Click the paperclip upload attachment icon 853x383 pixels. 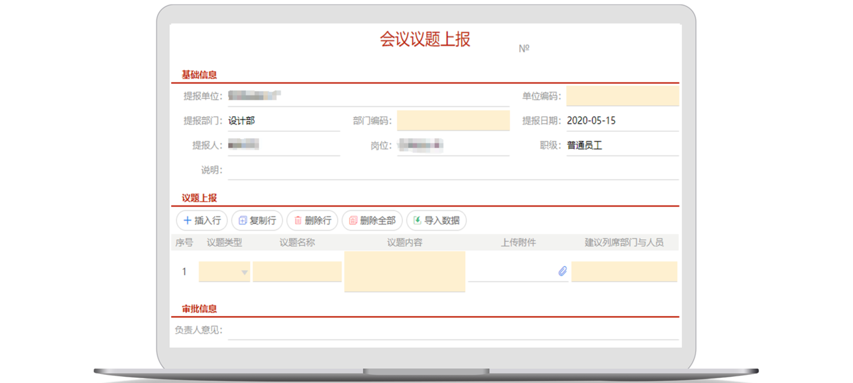(x=562, y=271)
